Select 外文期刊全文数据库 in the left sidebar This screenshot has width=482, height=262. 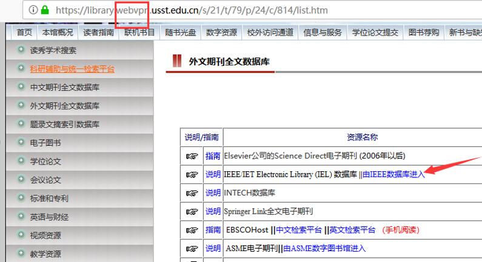coord(65,106)
